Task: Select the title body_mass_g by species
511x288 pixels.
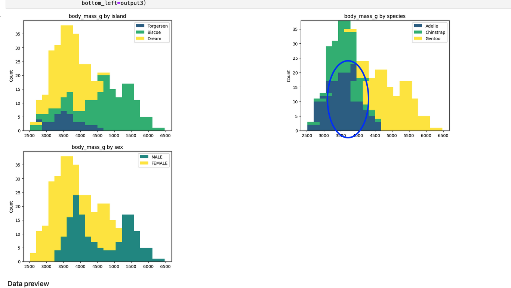Action: (x=375, y=16)
